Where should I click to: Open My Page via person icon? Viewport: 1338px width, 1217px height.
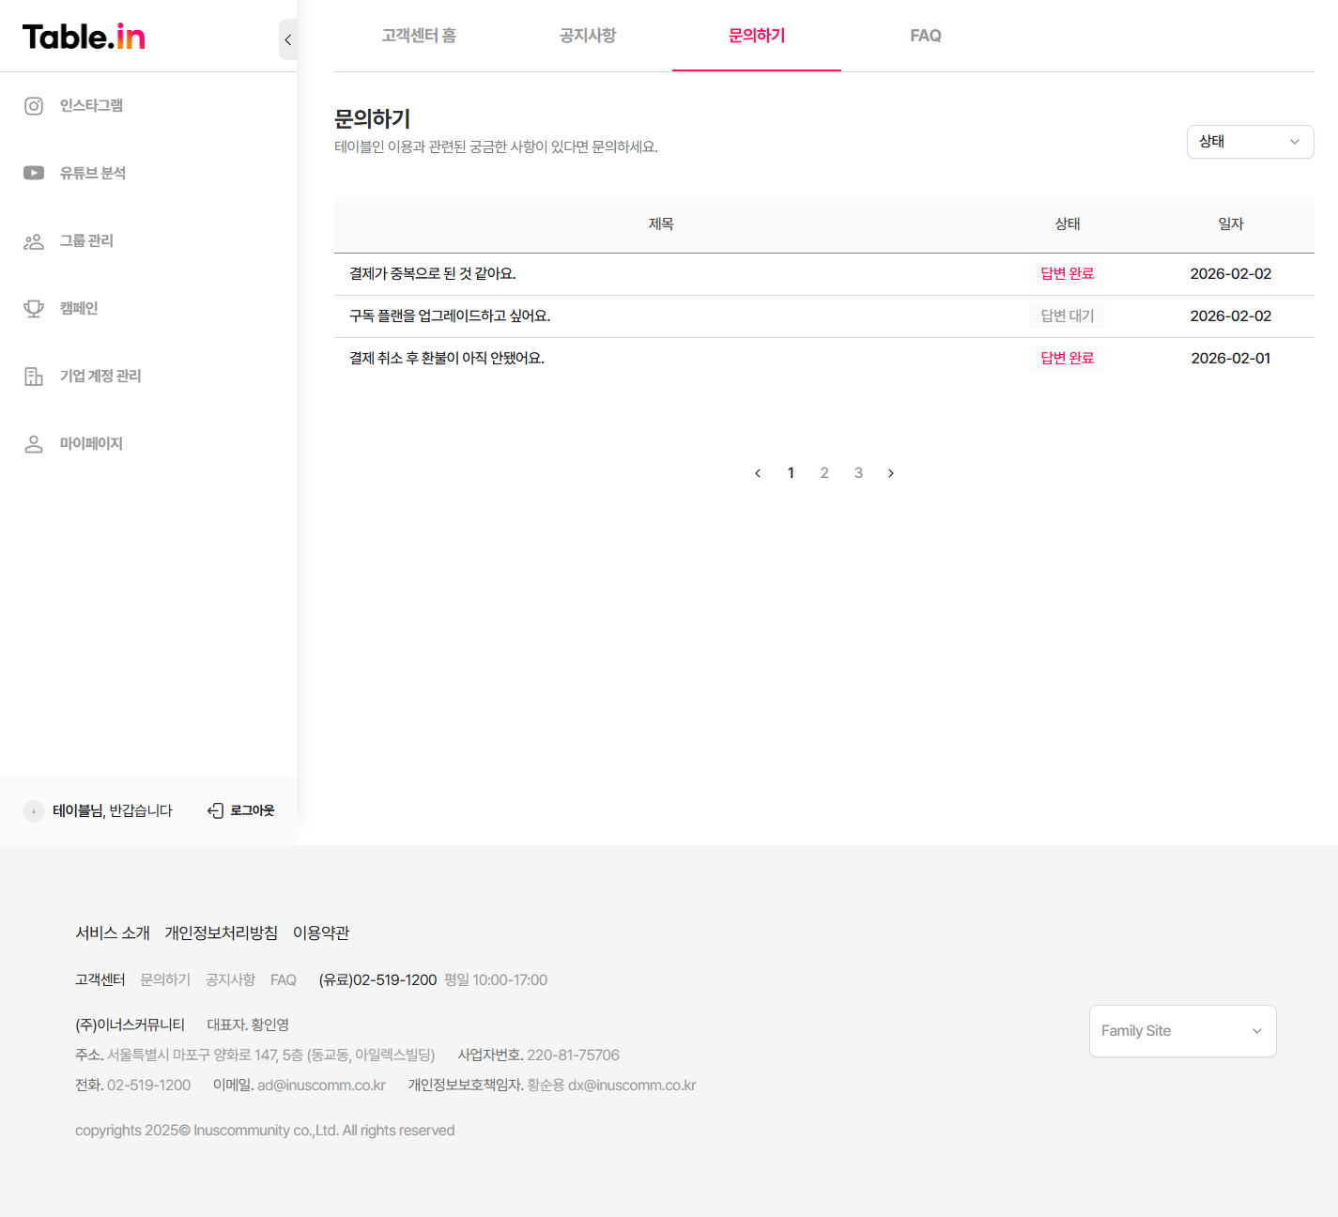[x=34, y=444]
